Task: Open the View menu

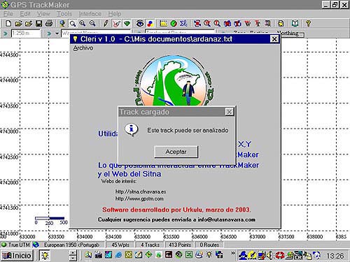Action: click(43, 14)
